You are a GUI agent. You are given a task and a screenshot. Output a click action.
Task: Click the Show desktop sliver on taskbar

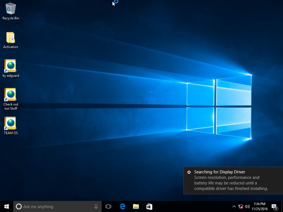282,206
